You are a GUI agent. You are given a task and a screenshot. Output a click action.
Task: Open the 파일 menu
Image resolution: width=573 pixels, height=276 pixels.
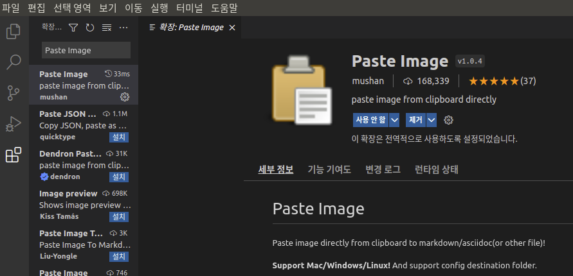point(10,8)
